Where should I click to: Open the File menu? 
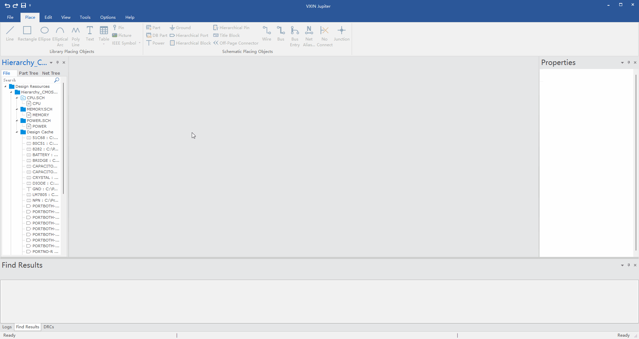point(10,17)
